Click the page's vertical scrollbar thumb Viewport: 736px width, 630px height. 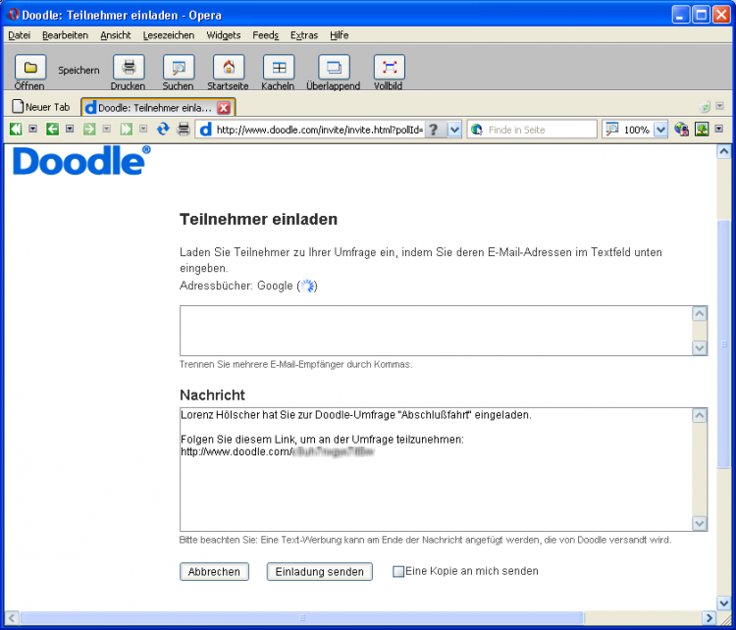coord(724,342)
